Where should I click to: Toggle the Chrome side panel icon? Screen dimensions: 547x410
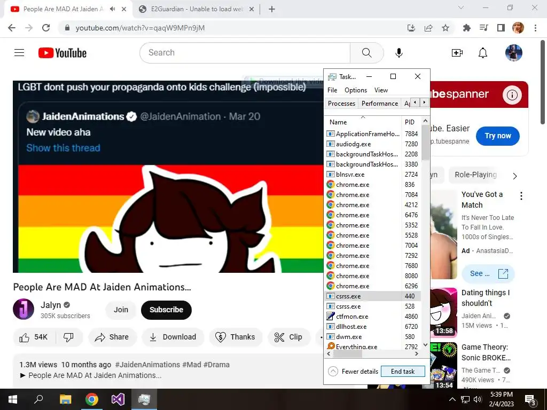pyautogui.click(x=501, y=28)
